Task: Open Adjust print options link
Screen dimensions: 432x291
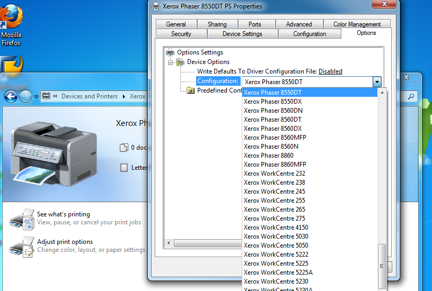Action: click(x=65, y=242)
